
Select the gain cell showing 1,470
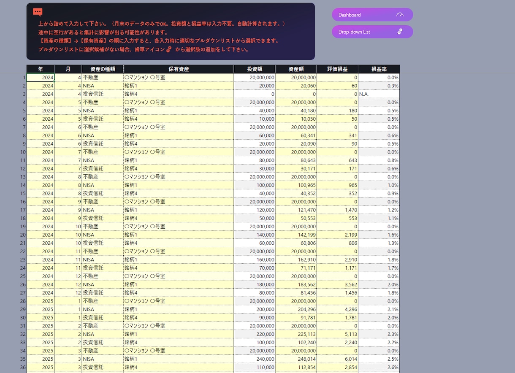coord(337,210)
